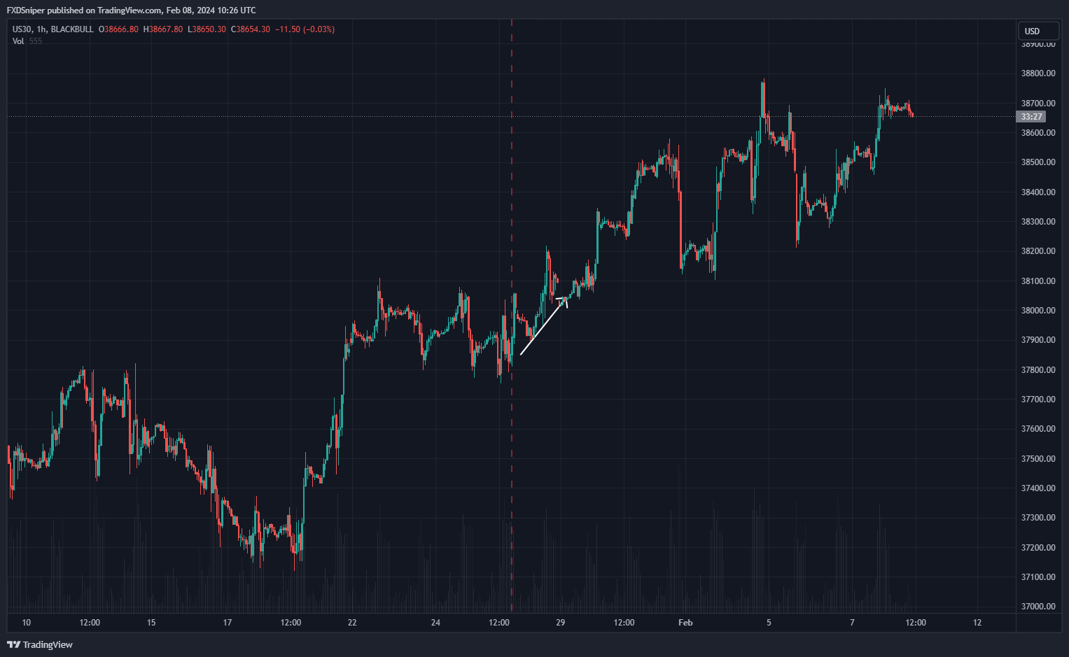Click the 10 date on time axis

tap(27, 623)
